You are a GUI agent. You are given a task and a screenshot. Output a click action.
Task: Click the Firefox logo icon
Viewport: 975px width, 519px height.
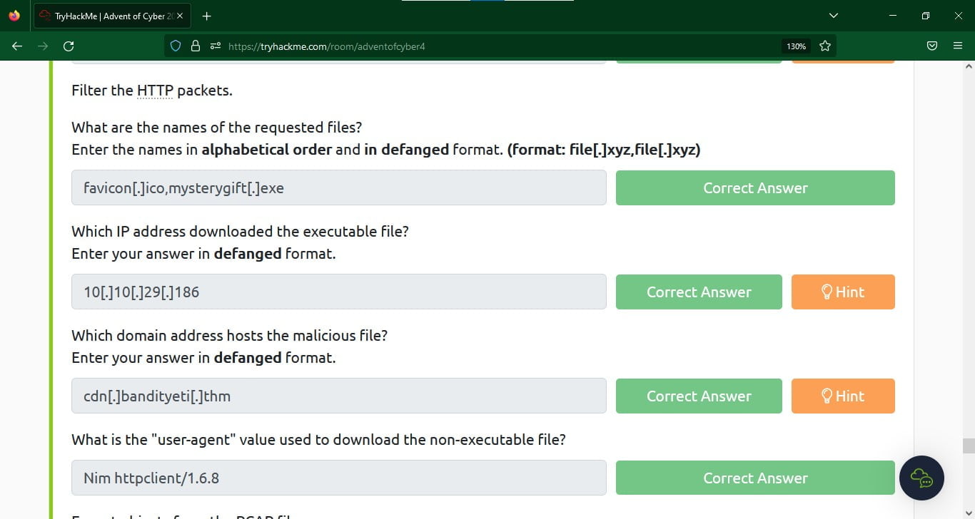click(x=14, y=16)
